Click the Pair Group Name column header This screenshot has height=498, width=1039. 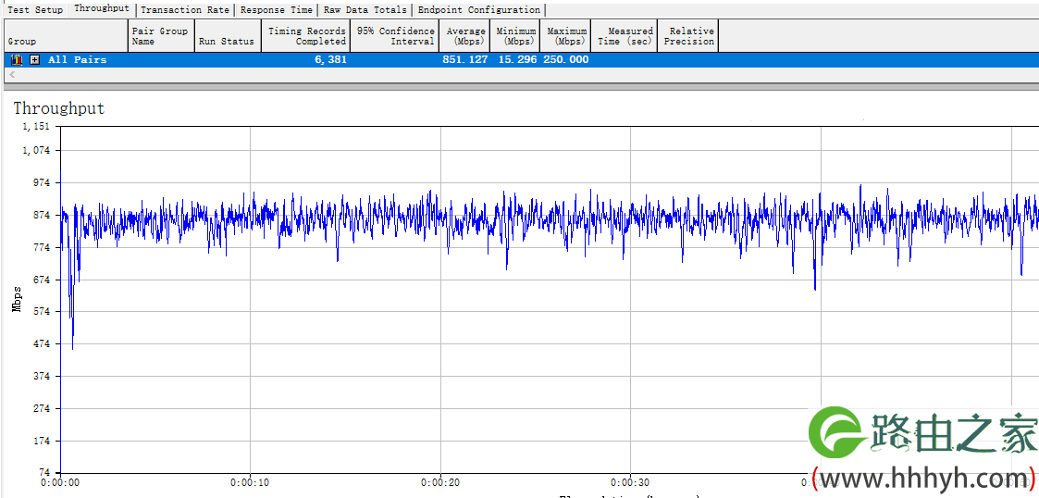tap(161, 36)
